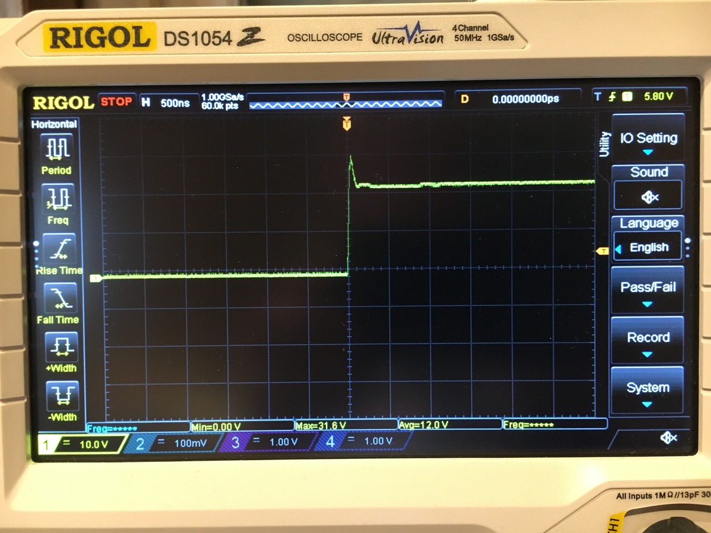Viewport: 711px width, 533px height.
Task: Select channel 4 1.00V tab
Action: (363, 441)
